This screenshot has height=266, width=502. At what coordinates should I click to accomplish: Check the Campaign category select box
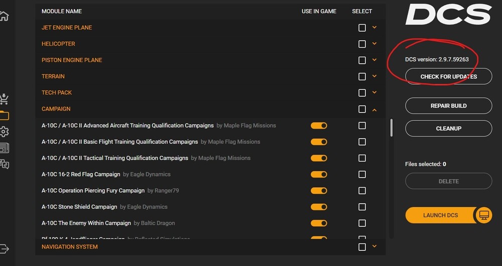(x=362, y=109)
